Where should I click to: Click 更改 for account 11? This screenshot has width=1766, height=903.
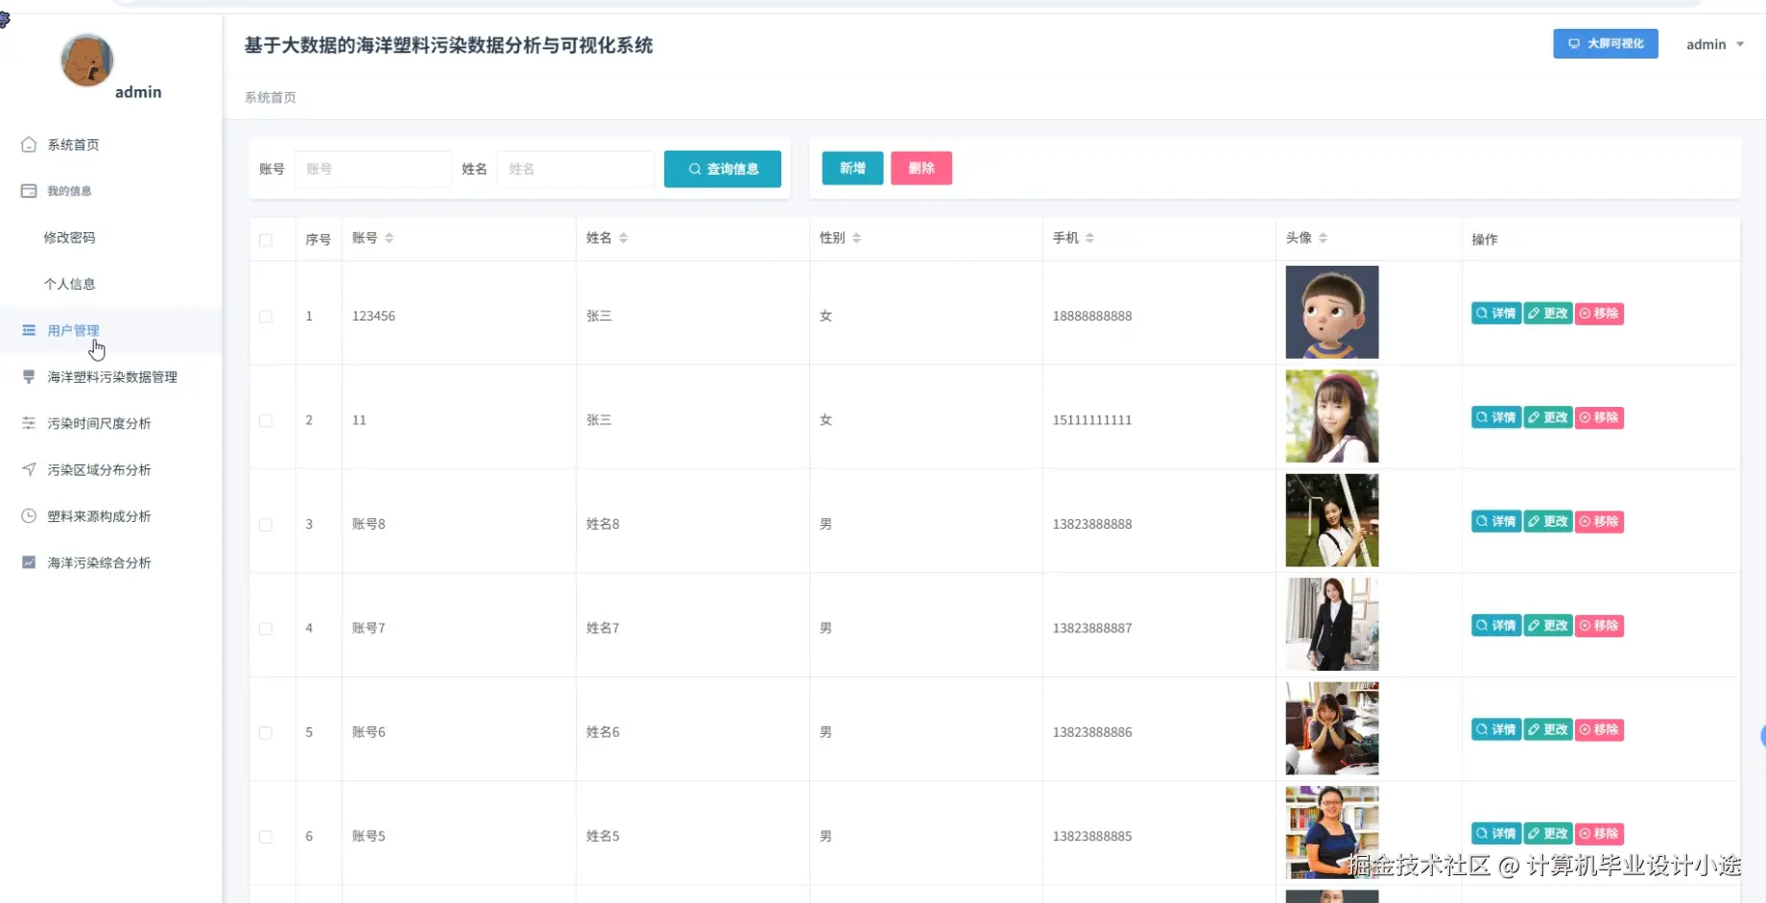[x=1548, y=417]
